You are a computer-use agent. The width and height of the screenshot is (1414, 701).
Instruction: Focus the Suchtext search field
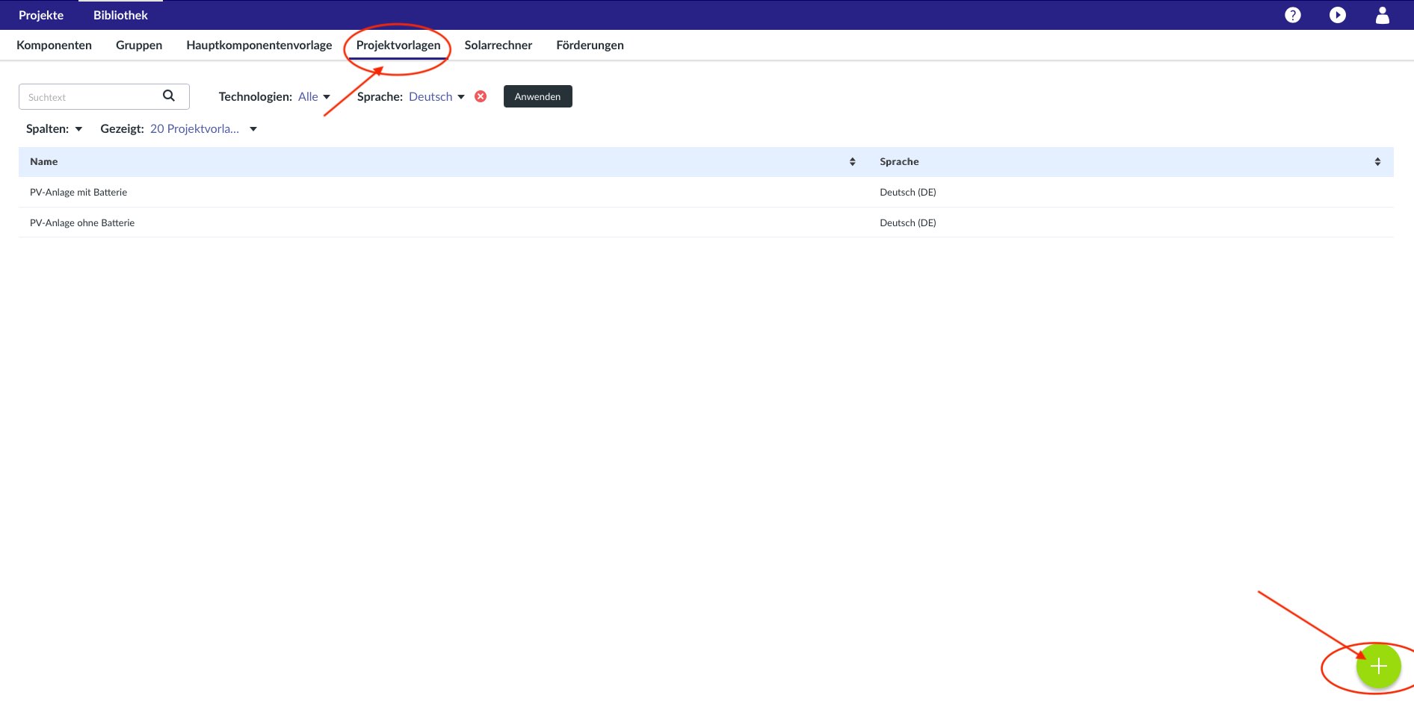90,97
